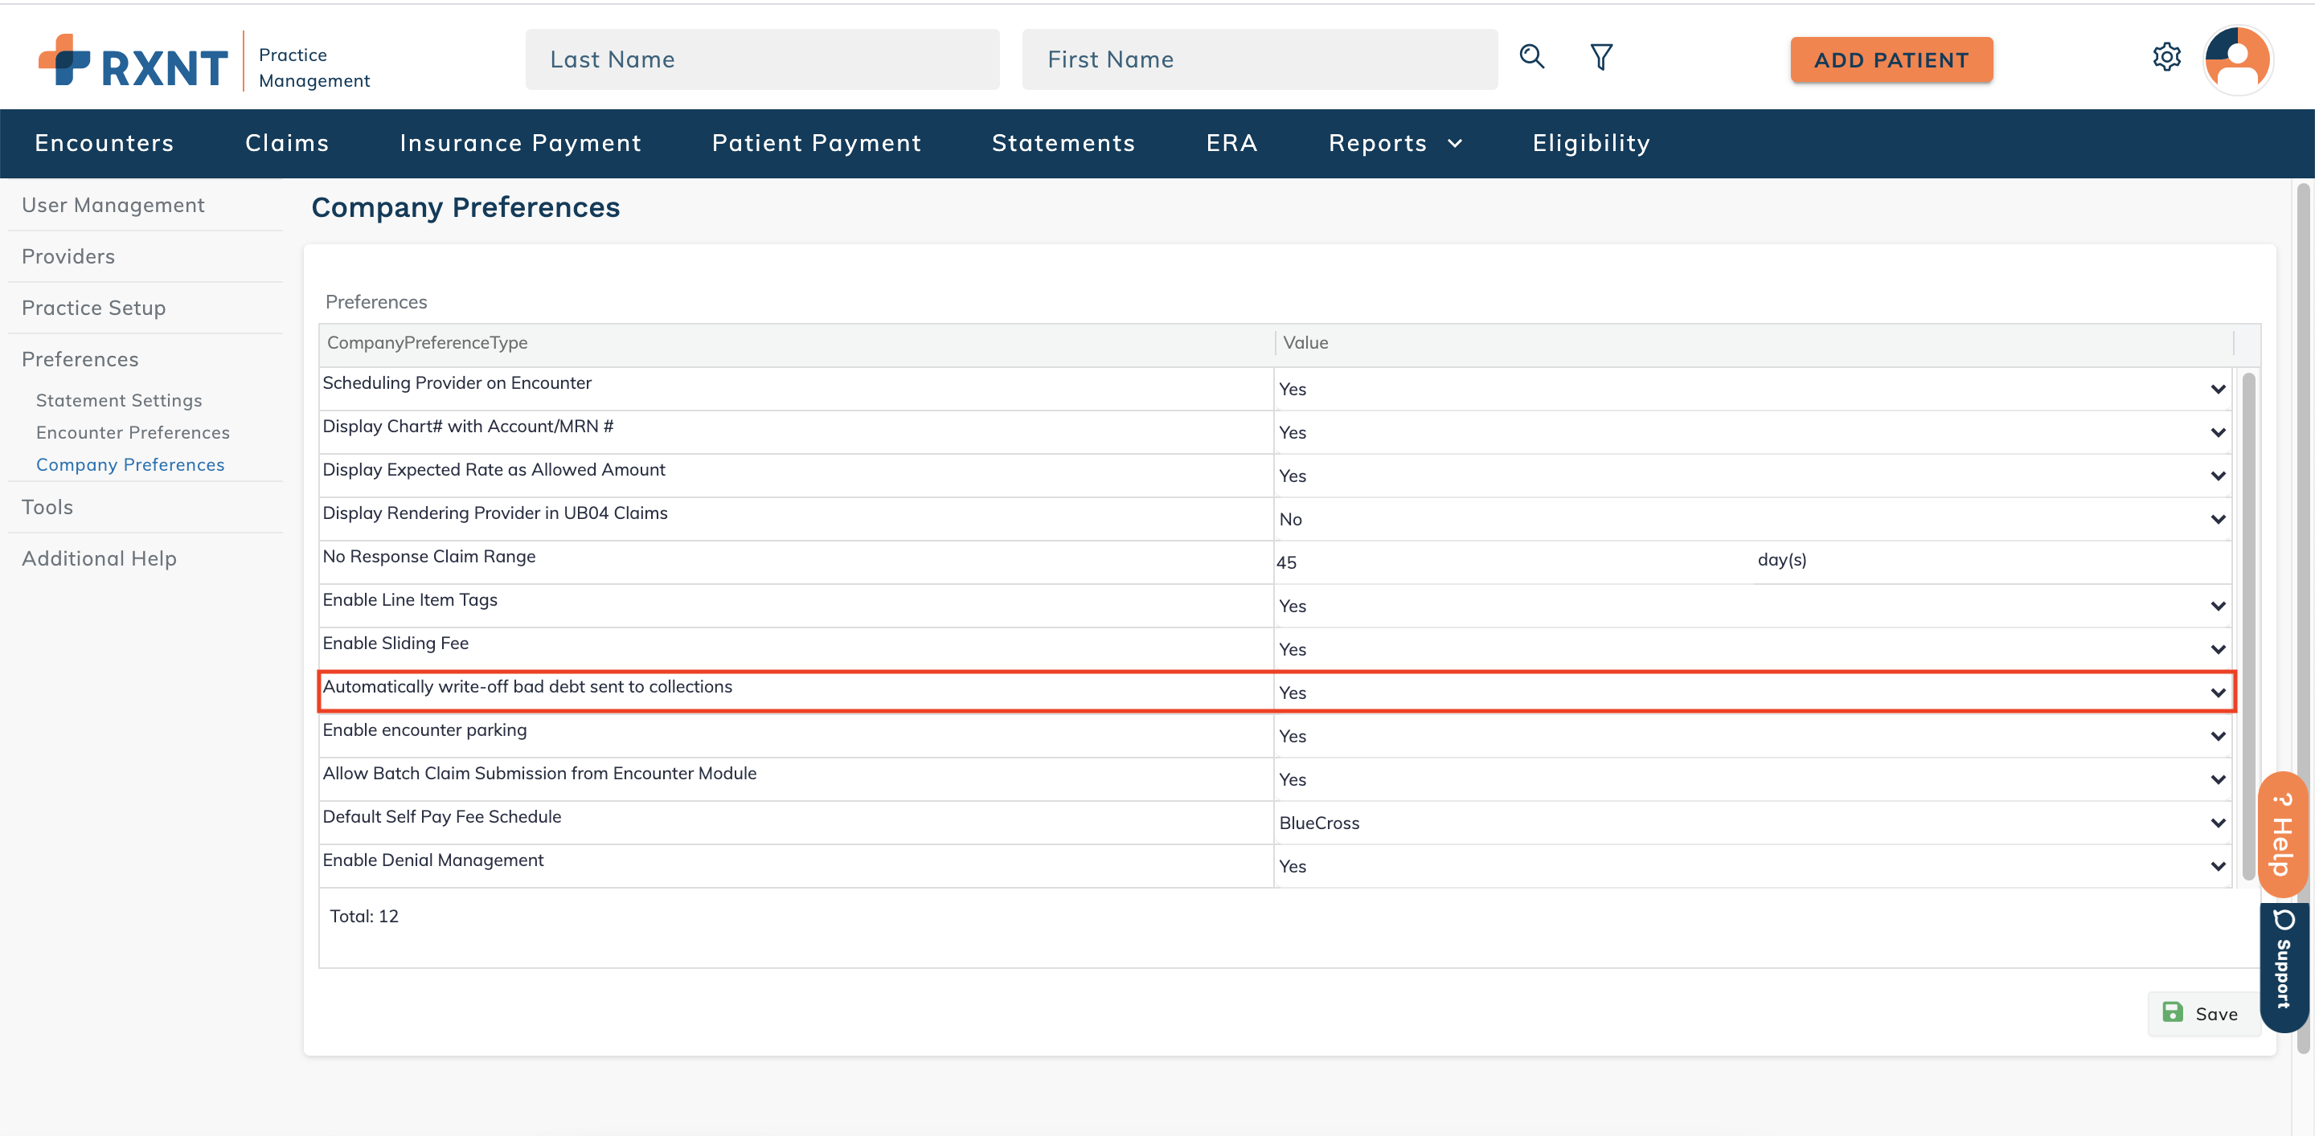This screenshot has height=1136, width=2315.
Task: Click 'Enable Denial Management' row label
Action: (x=433, y=860)
